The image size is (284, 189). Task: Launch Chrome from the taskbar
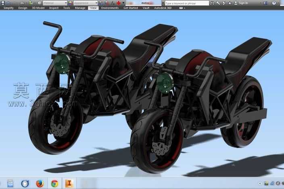coord(54,183)
